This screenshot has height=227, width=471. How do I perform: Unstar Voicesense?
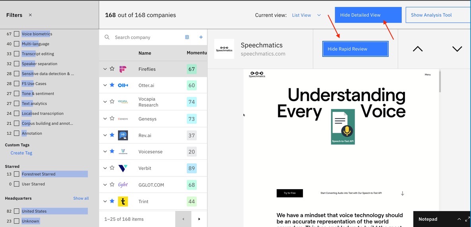click(112, 151)
